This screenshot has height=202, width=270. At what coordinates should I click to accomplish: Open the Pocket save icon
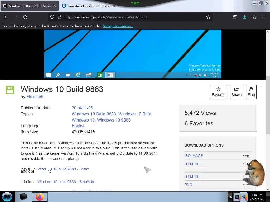click(x=235, y=17)
